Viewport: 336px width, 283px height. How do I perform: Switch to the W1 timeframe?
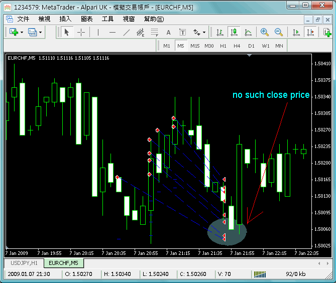click(x=266, y=46)
